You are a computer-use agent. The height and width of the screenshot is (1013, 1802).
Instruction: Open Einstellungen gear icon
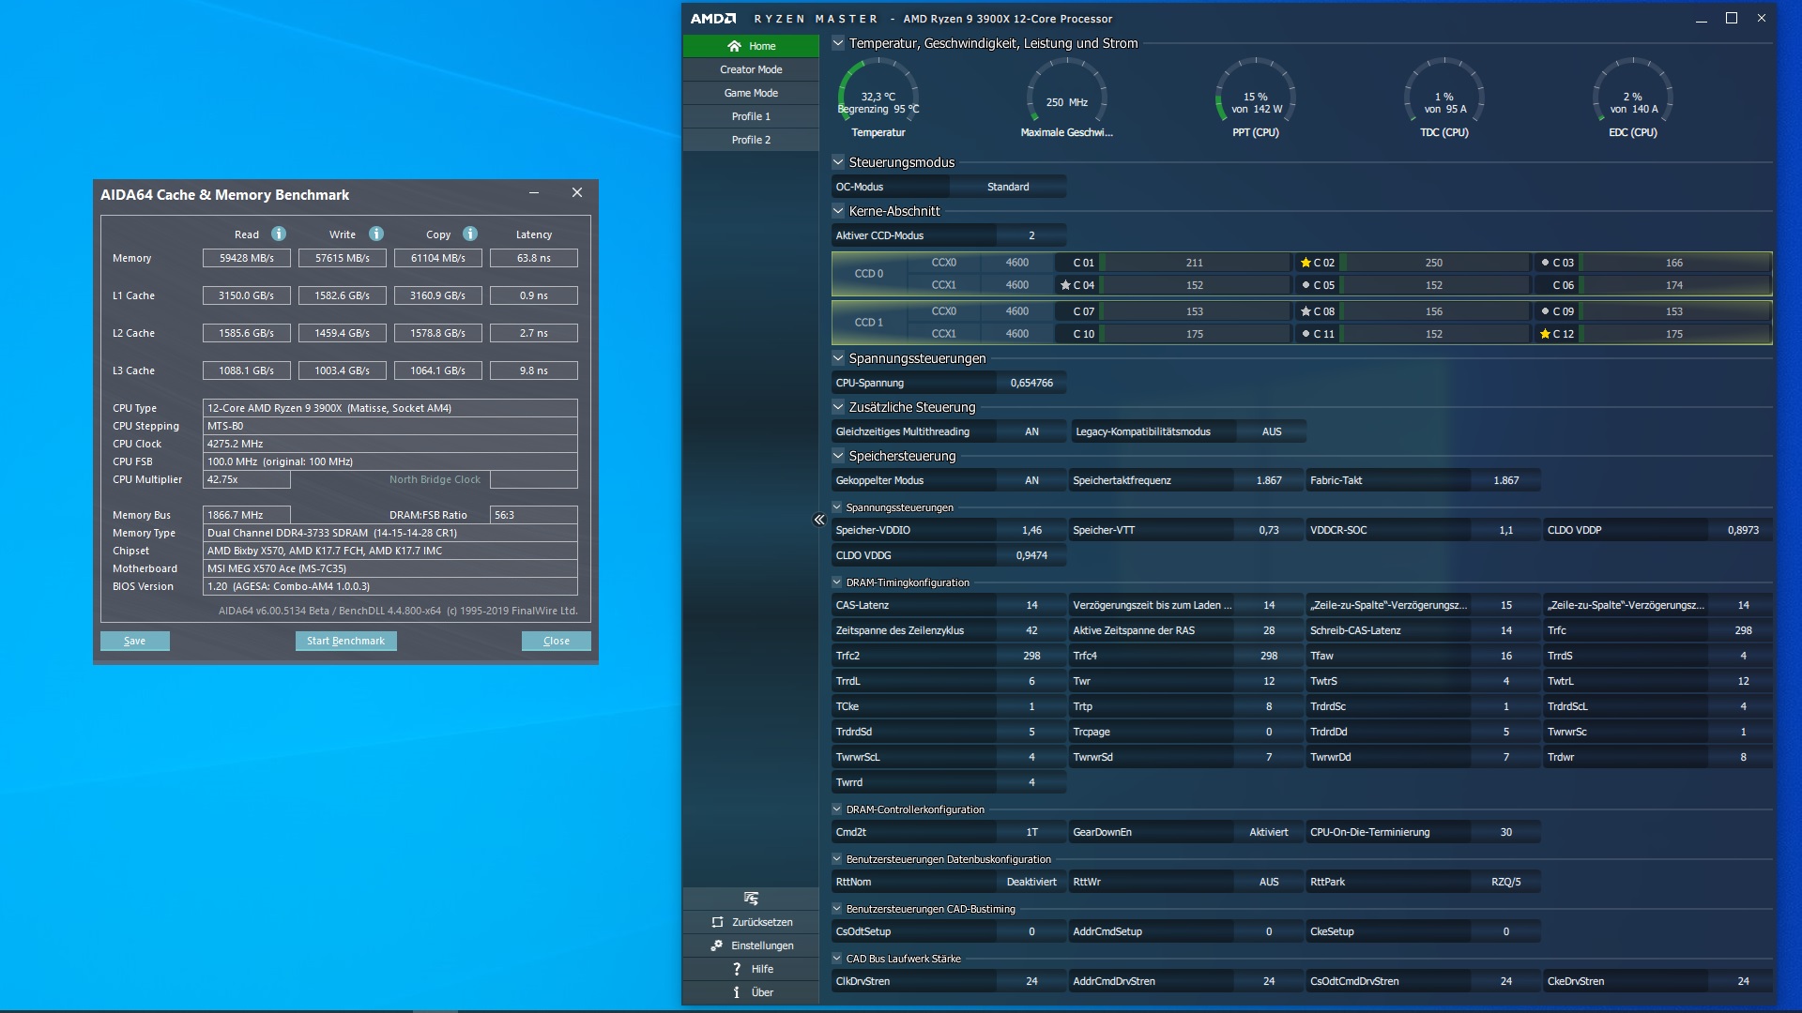pos(717,945)
